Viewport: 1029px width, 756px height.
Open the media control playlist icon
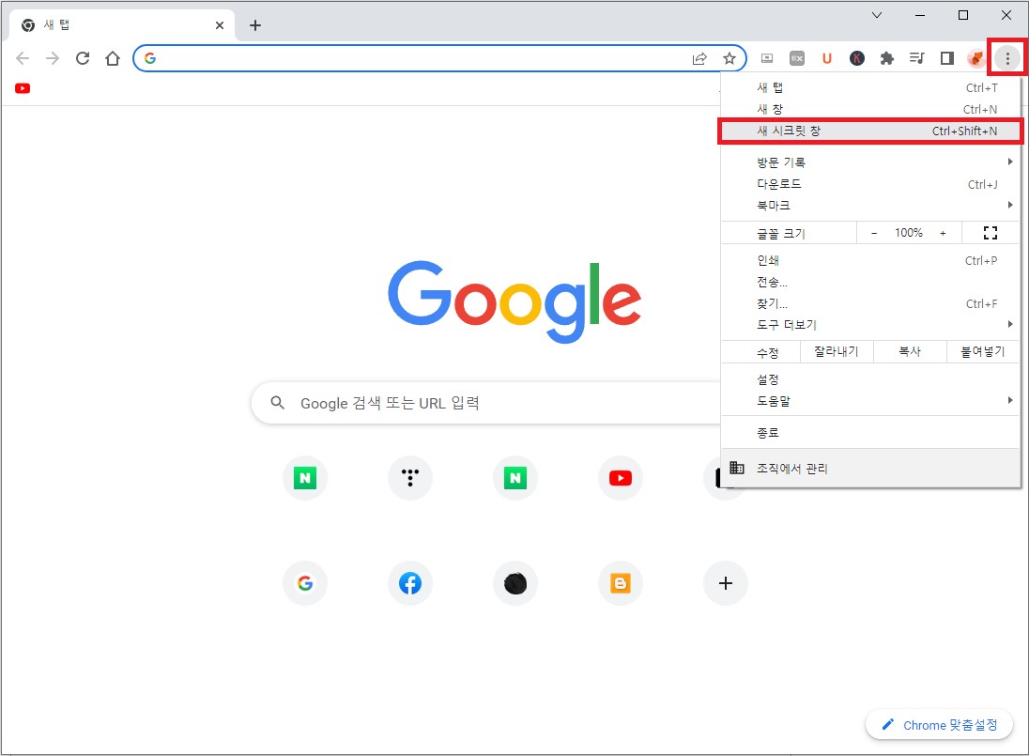coord(916,58)
